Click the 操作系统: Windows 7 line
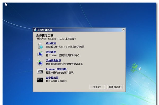The image size is (159, 105). coord(56,39)
